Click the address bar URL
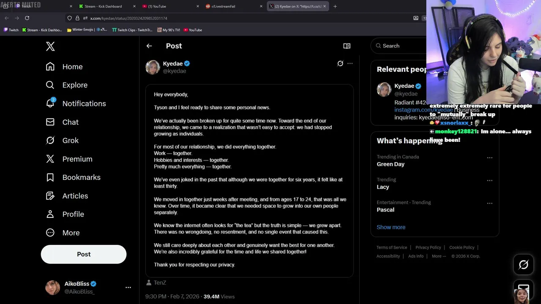This screenshot has width=541, height=304. [x=128, y=18]
